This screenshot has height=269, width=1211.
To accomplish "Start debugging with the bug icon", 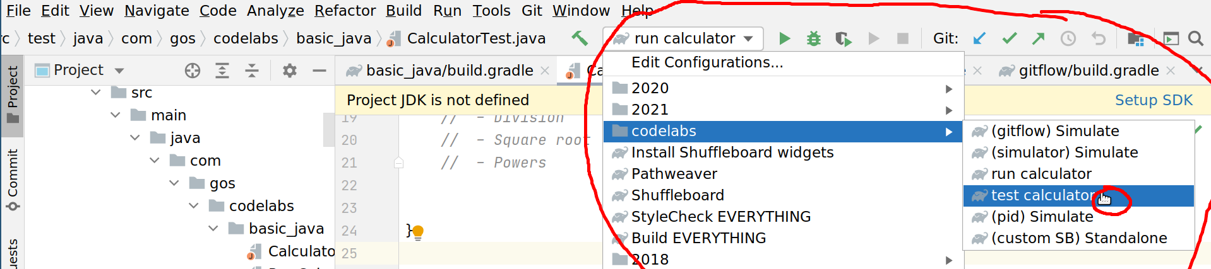I will click(814, 38).
